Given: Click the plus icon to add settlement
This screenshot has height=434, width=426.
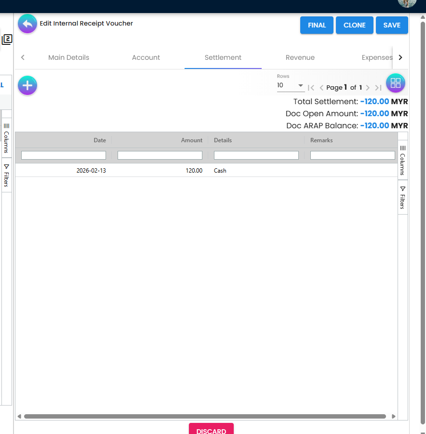Looking at the screenshot, I should tap(27, 86).
